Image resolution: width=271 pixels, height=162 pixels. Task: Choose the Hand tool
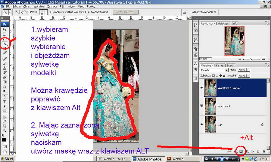(x=5, y=126)
